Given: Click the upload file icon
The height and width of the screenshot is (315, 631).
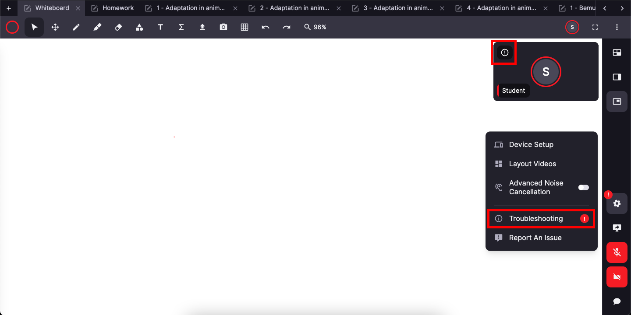Looking at the screenshot, I should point(202,27).
